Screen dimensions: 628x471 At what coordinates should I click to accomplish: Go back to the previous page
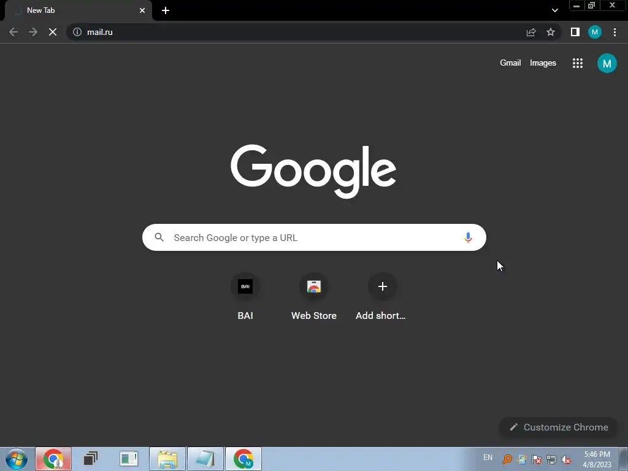click(x=13, y=32)
